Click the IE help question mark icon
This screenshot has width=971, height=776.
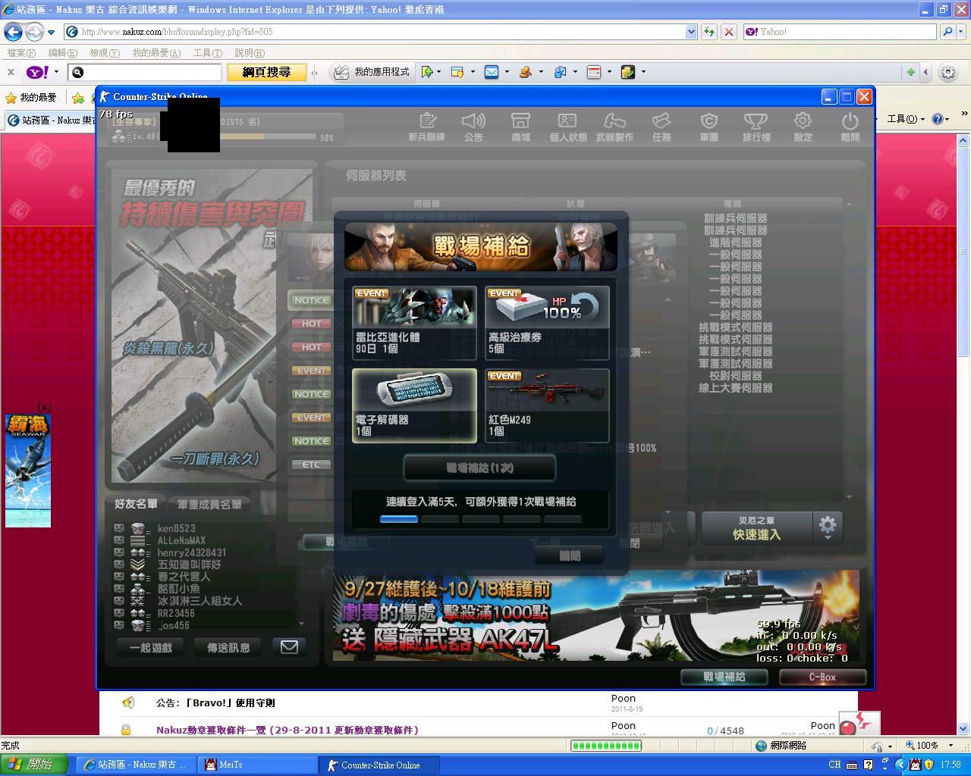pyautogui.click(x=938, y=119)
